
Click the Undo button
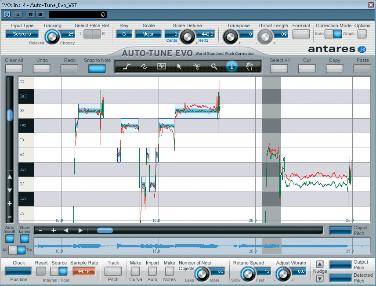pyautogui.click(x=41, y=69)
